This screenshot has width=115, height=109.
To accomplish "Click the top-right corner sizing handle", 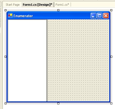I will click(111, 10).
